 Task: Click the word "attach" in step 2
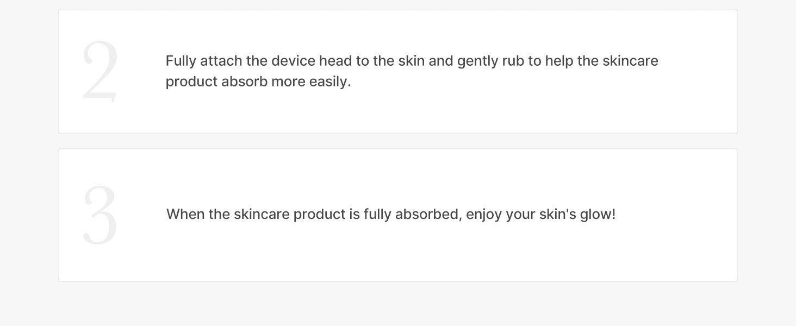point(221,61)
